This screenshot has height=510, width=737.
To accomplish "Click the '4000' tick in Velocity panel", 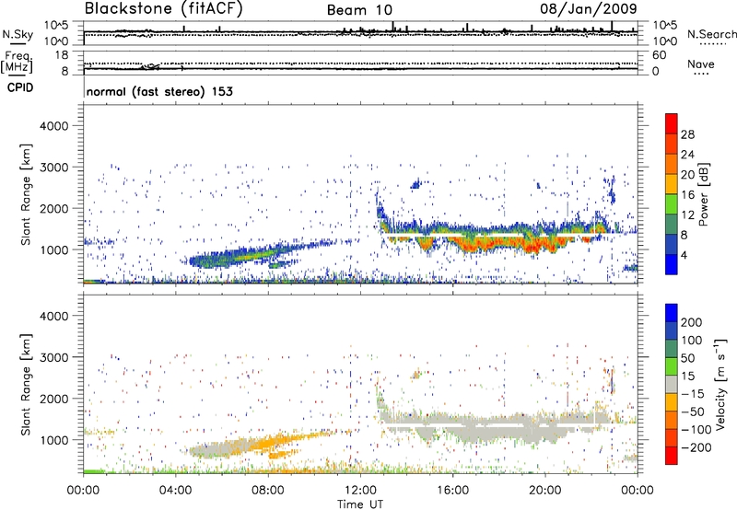I will coord(54,316).
